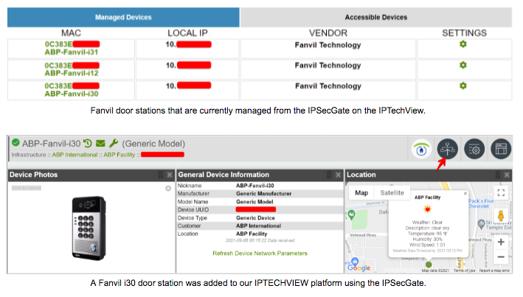Open the ABP-Fanvil-i12 device link

[x=72, y=73]
